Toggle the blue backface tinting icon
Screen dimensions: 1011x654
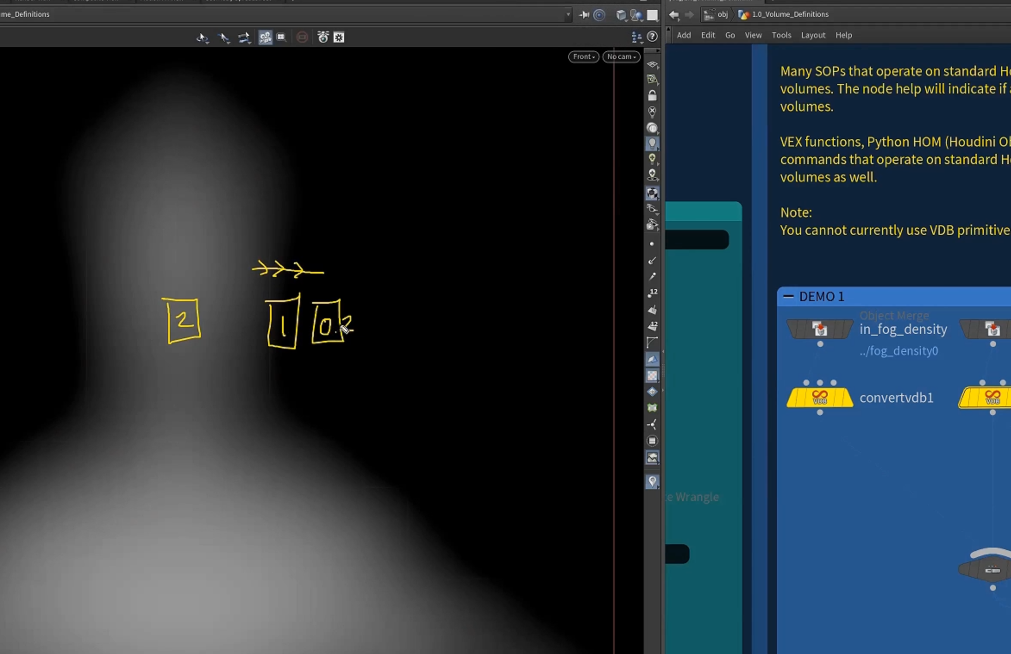[x=652, y=359]
